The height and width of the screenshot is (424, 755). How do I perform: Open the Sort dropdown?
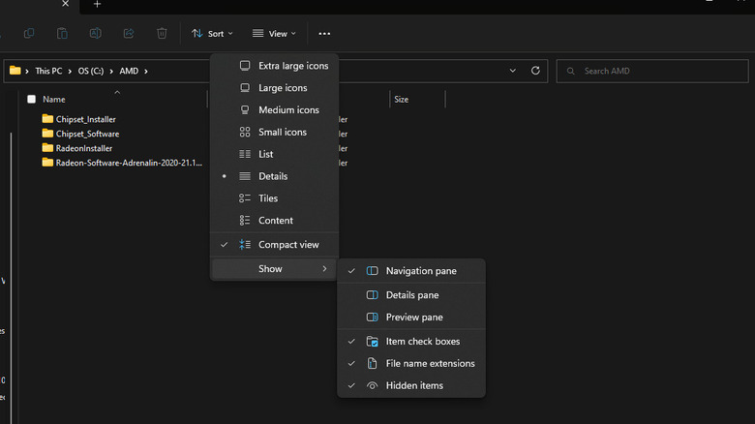point(212,34)
